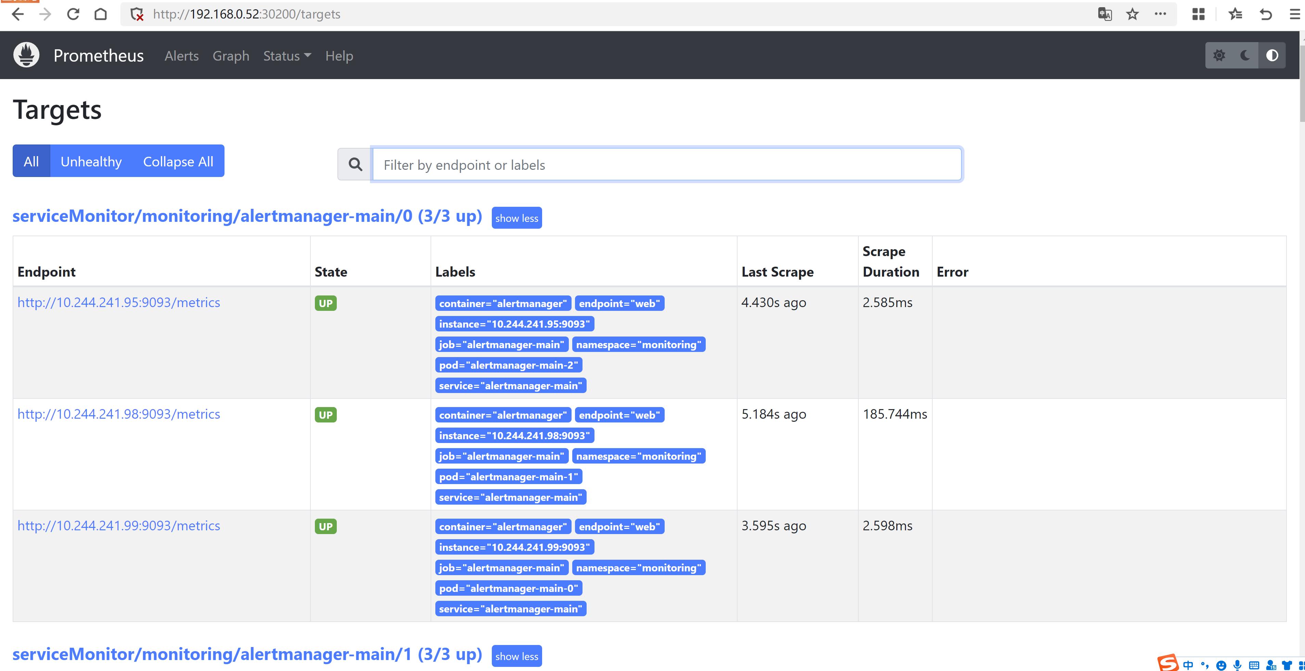Toggle to dark mode using theme icon

[1244, 55]
